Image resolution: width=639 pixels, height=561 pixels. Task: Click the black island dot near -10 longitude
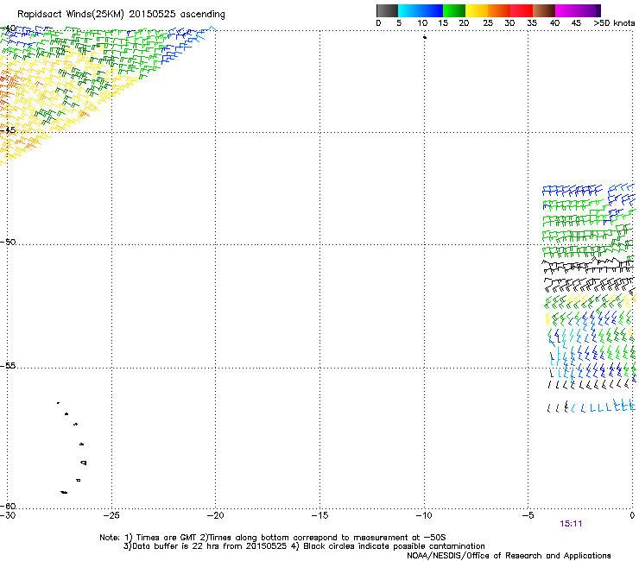425,37
